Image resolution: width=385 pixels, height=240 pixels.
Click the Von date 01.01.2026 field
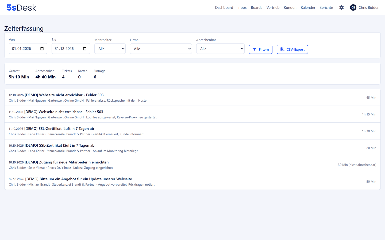pyautogui.click(x=28, y=49)
